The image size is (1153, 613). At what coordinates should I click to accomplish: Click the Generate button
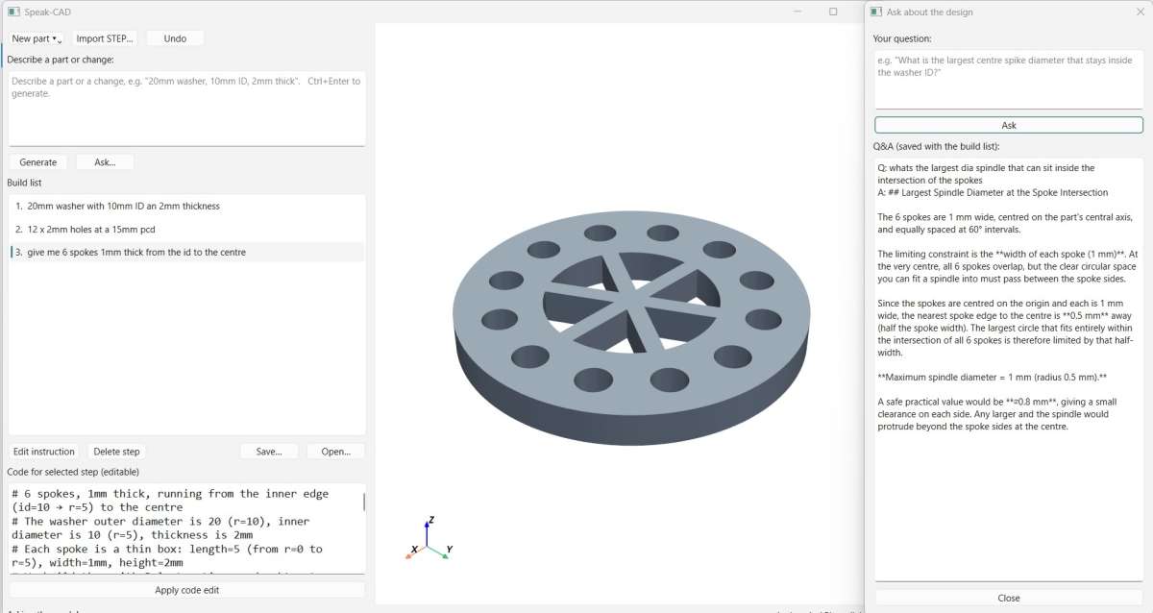click(38, 162)
